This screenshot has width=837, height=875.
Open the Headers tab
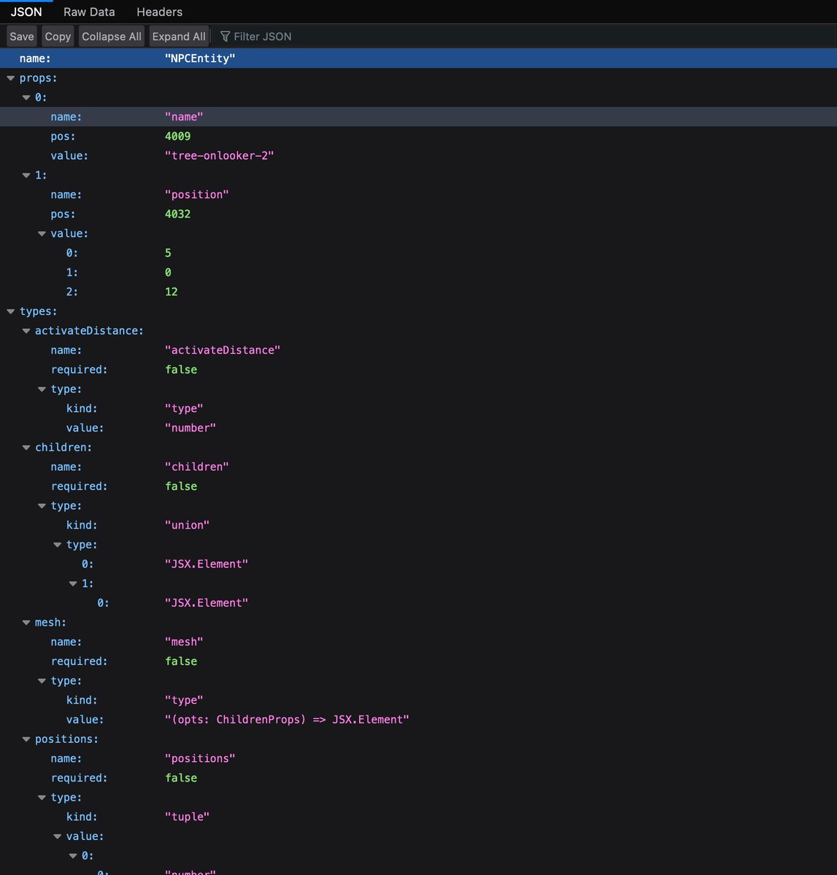point(159,12)
